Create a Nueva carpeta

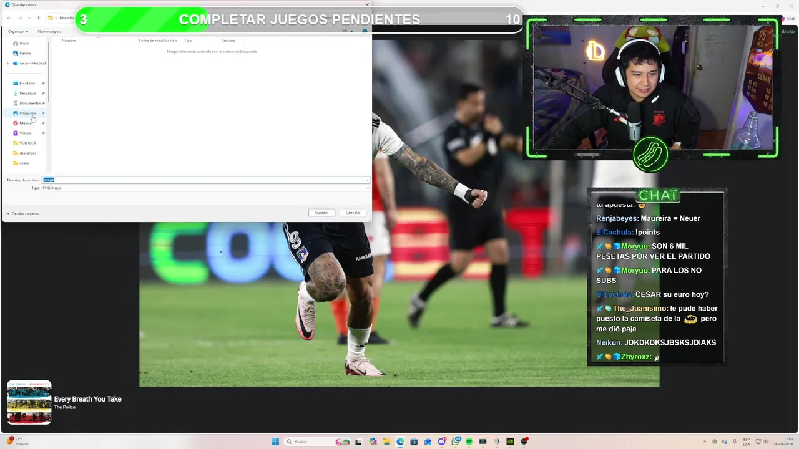(49, 31)
